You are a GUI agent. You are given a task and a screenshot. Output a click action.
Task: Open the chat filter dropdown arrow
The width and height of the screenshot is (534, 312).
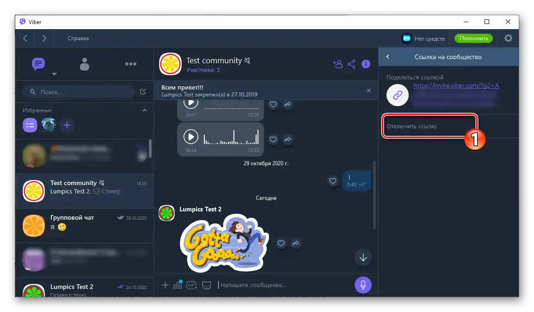pos(54,74)
